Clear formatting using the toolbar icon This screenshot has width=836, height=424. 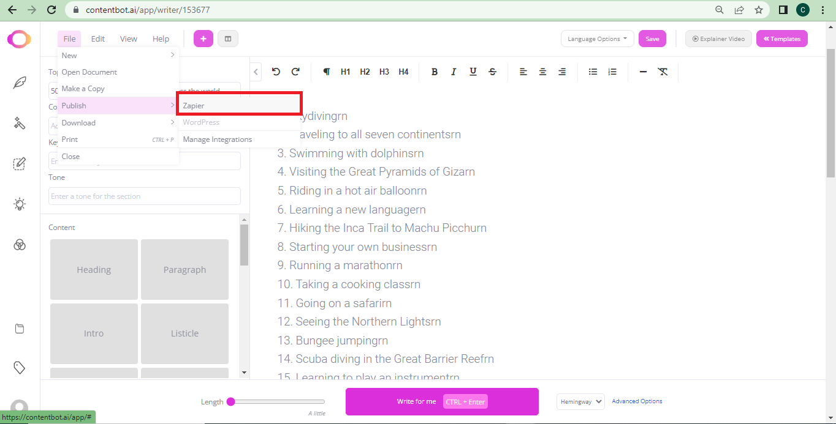click(663, 72)
